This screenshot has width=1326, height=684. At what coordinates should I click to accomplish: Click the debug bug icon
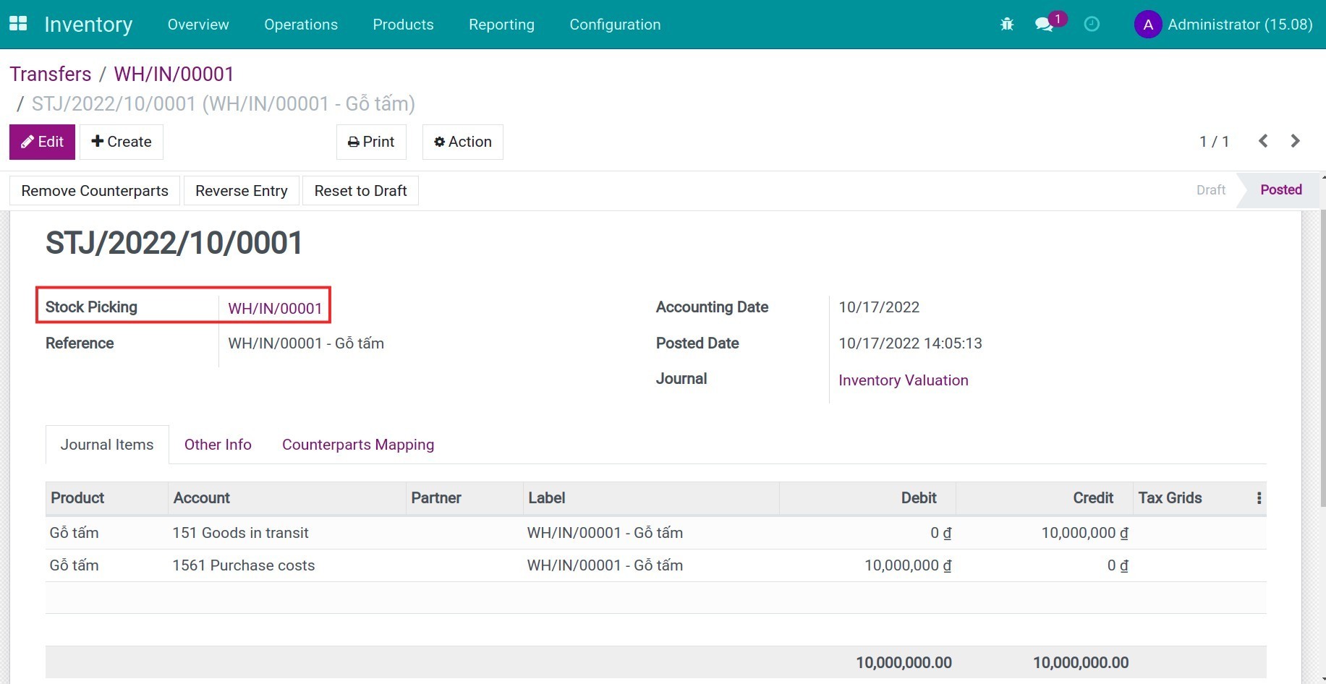1006,25
